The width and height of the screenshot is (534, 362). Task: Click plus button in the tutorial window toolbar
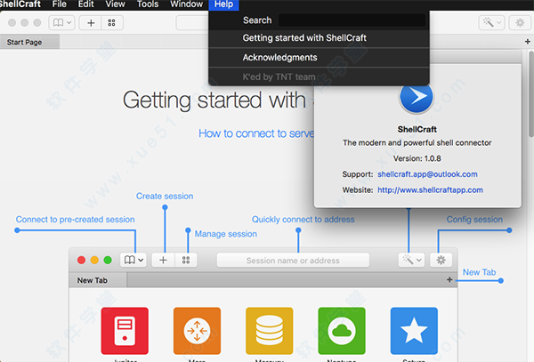[x=163, y=261]
